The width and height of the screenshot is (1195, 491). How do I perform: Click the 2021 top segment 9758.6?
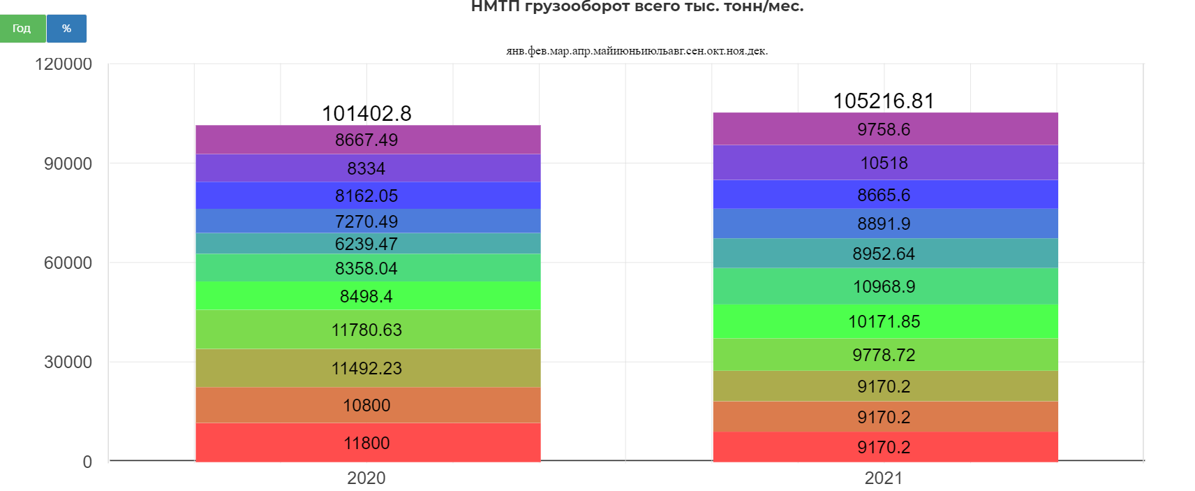point(885,129)
